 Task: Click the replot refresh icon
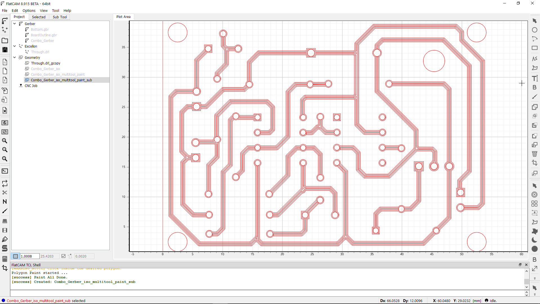click(5, 123)
